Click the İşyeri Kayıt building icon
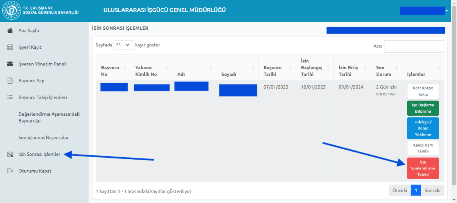Screen dimensions: 457x203 [10, 47]
